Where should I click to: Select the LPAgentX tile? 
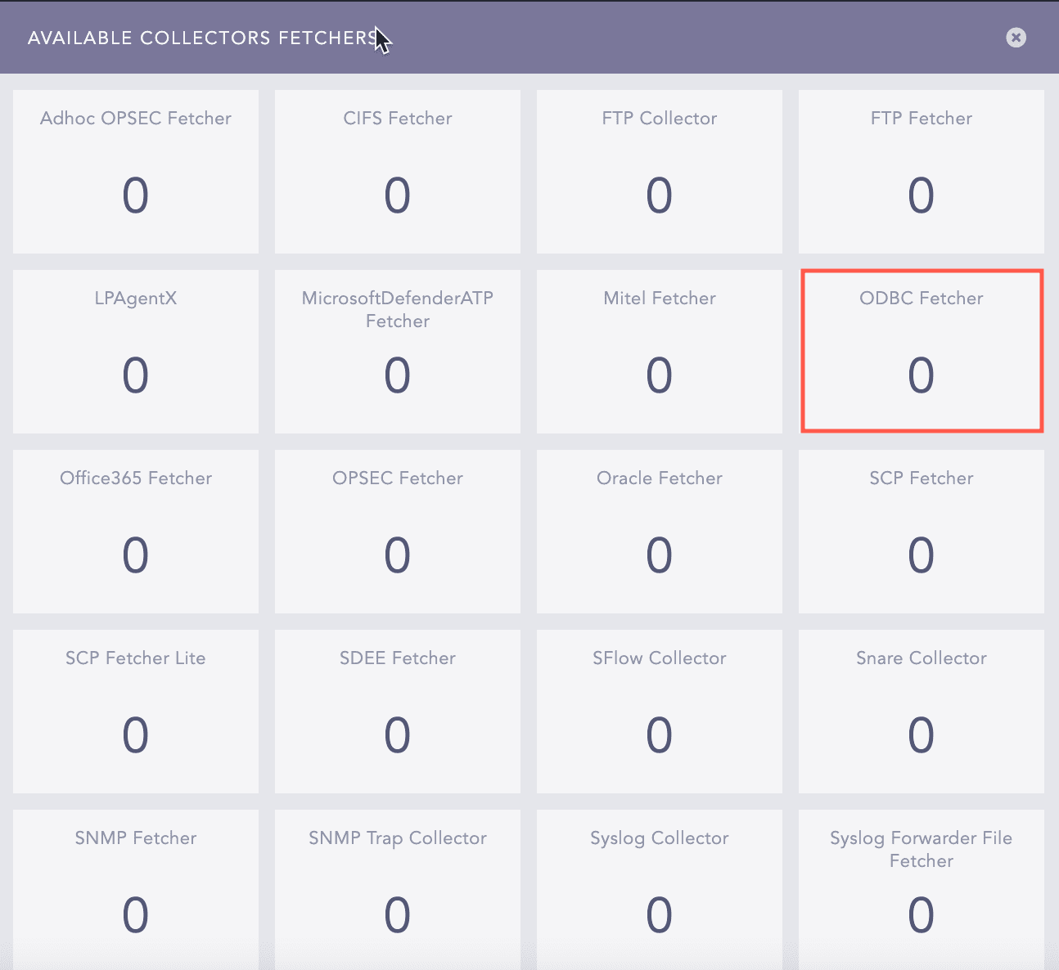pos(136,352)
